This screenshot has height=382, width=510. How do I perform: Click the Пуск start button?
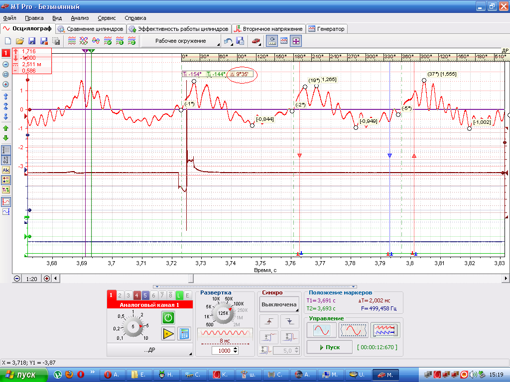click(x=330, y=347)
